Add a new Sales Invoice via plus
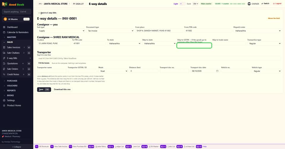 point(29,47)
